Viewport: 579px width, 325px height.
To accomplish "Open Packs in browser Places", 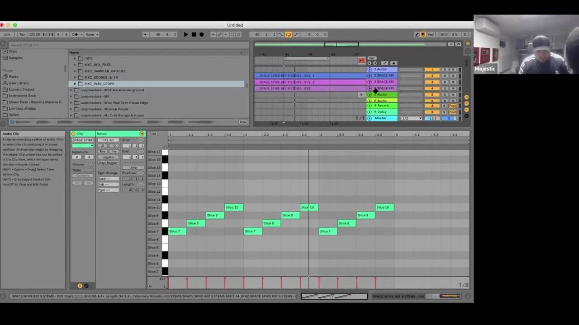I will click(14, 77).
